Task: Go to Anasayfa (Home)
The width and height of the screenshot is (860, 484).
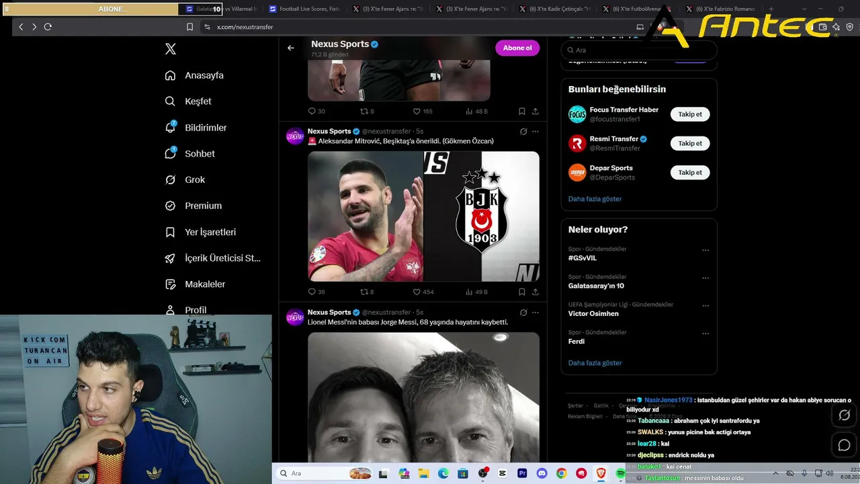Action: (194, 75)
